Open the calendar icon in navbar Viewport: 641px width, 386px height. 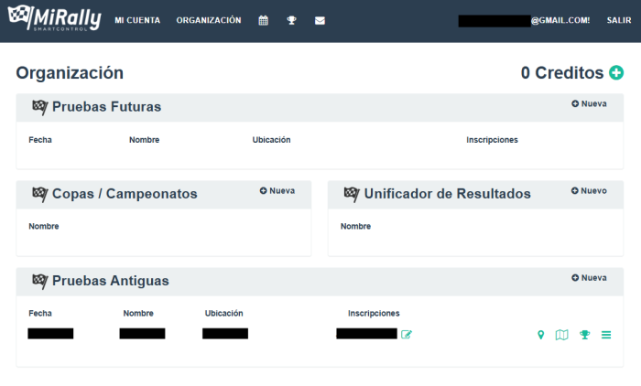pos(264,20)
